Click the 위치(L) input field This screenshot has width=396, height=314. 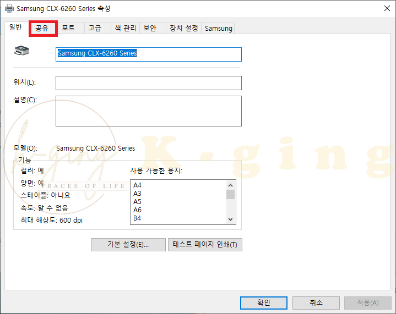click(149, 83)
